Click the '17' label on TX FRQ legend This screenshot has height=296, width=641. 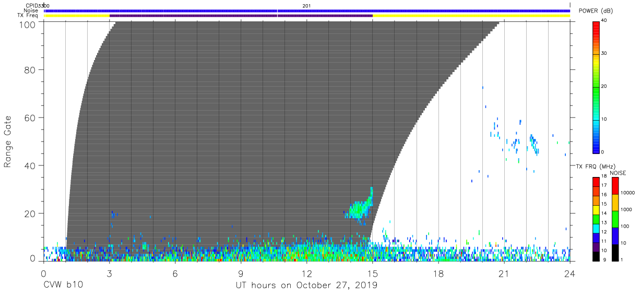(604, 185)
